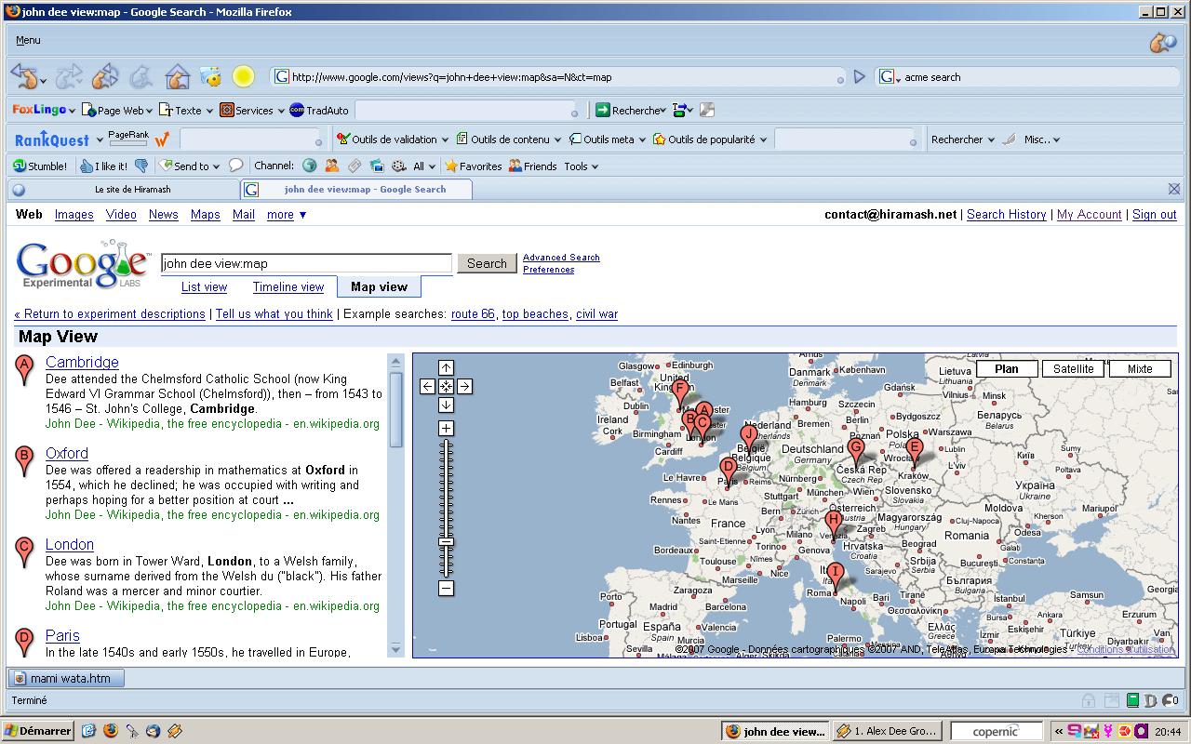Click map marker I near Roma

pos(835,577)
